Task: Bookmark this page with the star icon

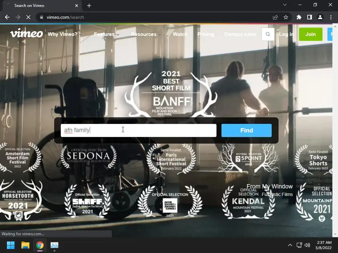Action: pos(286,17)
